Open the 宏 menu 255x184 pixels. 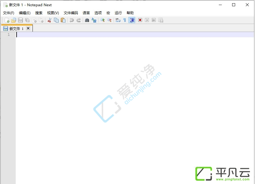coord(108,13)
